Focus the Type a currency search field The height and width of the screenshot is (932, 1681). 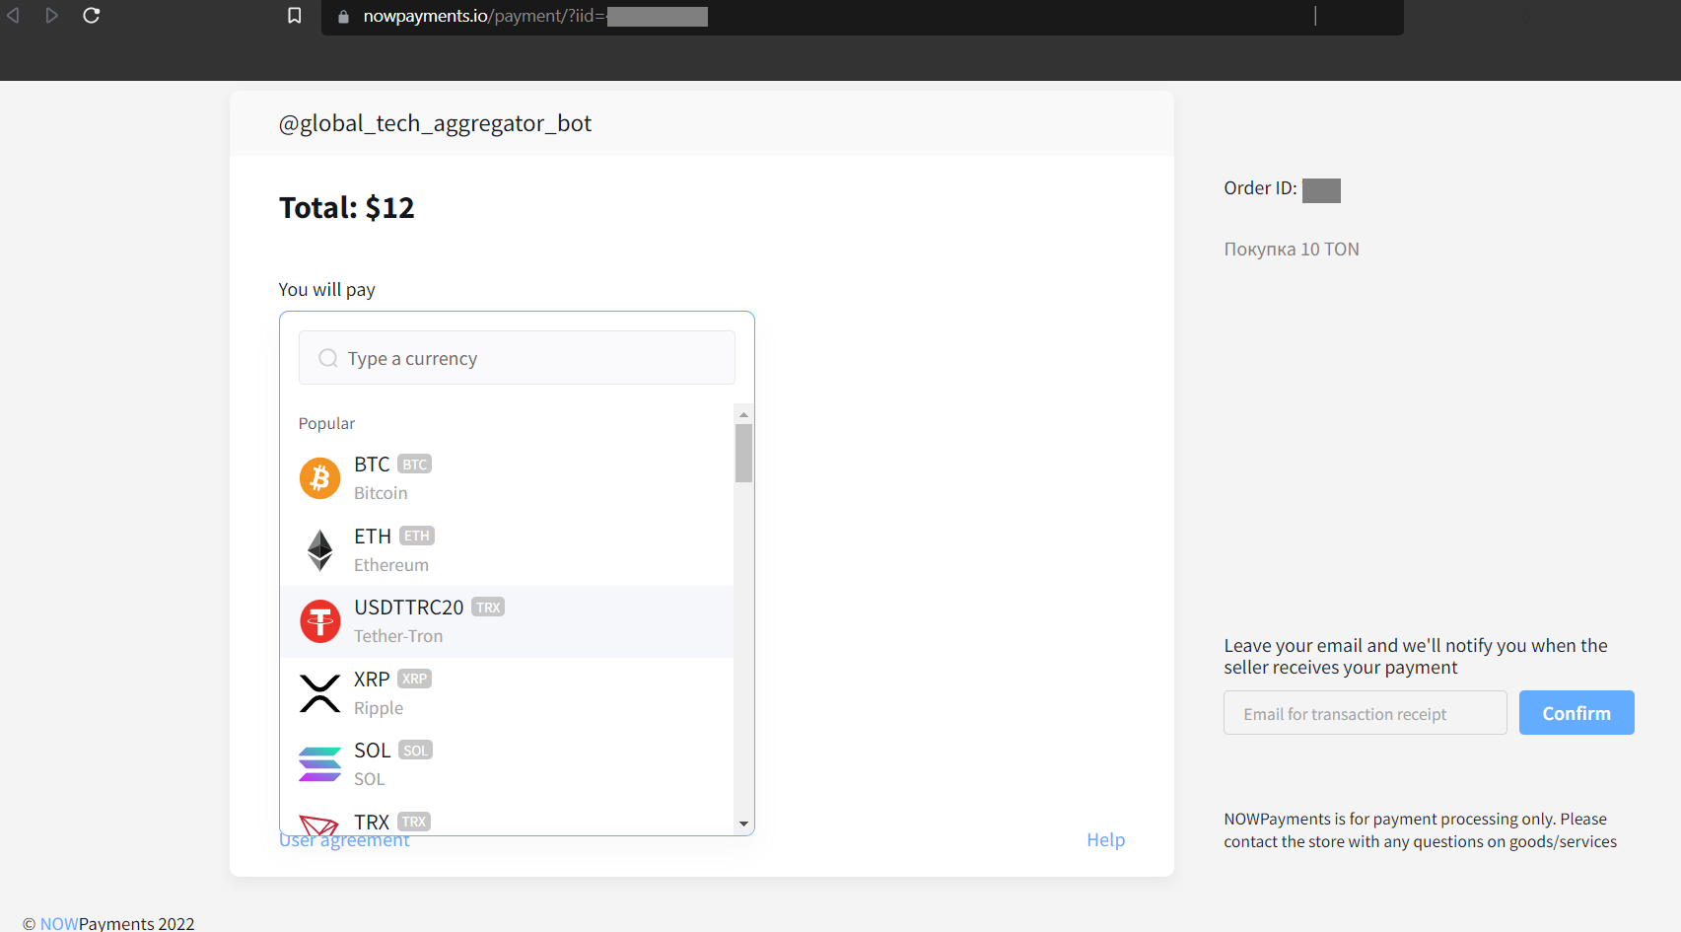point(517,358)
